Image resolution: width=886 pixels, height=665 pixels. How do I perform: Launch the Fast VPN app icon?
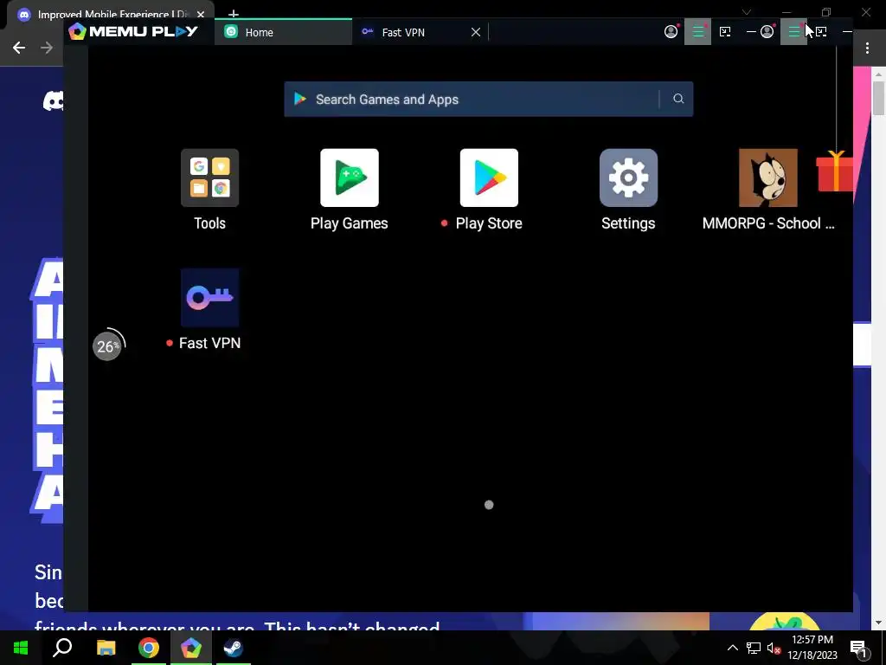click(x=209, y=298)
